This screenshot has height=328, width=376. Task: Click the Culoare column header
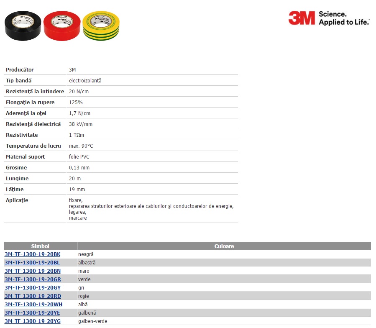224,246
